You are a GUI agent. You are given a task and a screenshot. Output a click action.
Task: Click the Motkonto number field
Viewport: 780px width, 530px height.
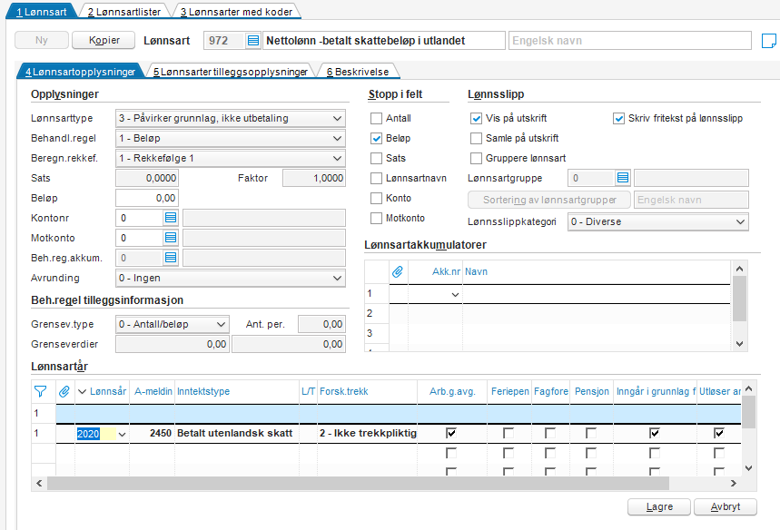click(140, 238)
